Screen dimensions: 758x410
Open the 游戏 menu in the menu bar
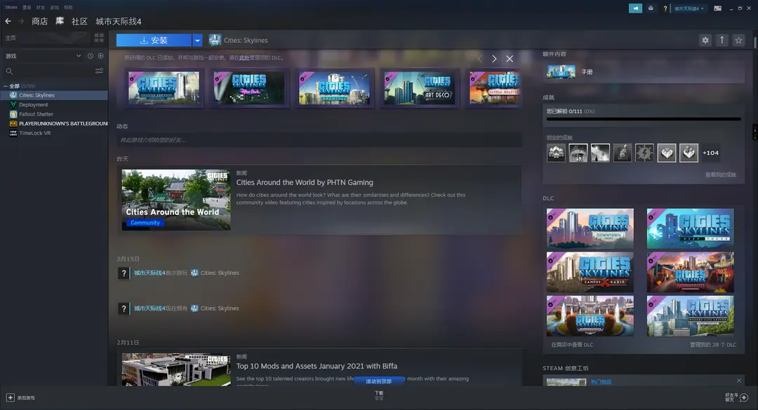coord(54,7)
